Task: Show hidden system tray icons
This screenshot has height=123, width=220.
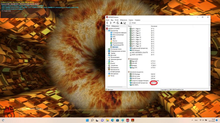Action: tap(193, 120)
